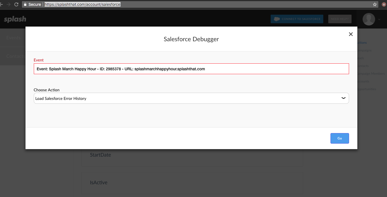The height and width of the screenshot is (197, 387).
Task: Click the blue Go button
Action: 340,138
